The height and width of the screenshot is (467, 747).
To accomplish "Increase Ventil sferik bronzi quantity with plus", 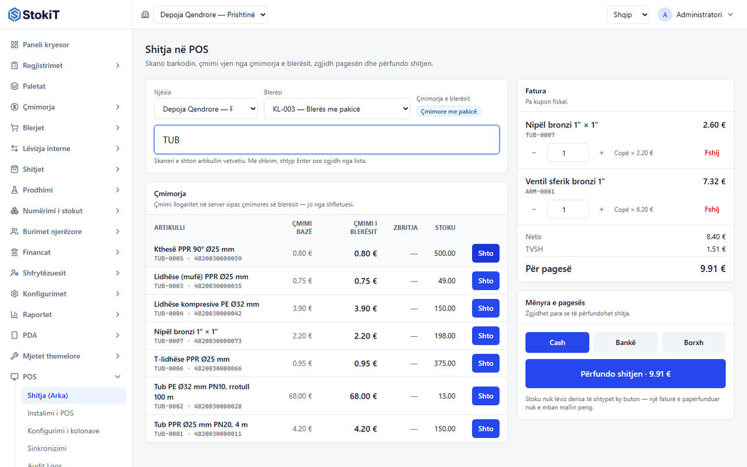I will coord(602,210).
